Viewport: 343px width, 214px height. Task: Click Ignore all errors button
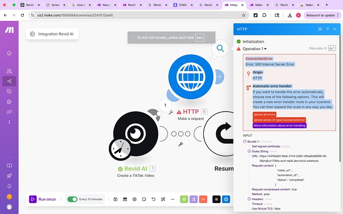[x=264, y=114]
